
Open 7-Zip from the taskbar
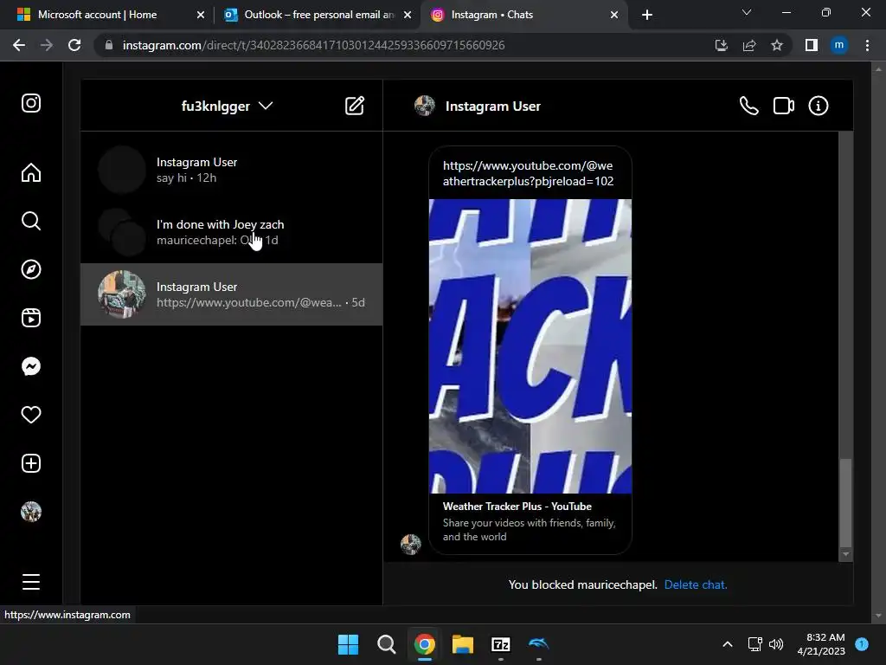pyautogui.click(x=501, y=644)
